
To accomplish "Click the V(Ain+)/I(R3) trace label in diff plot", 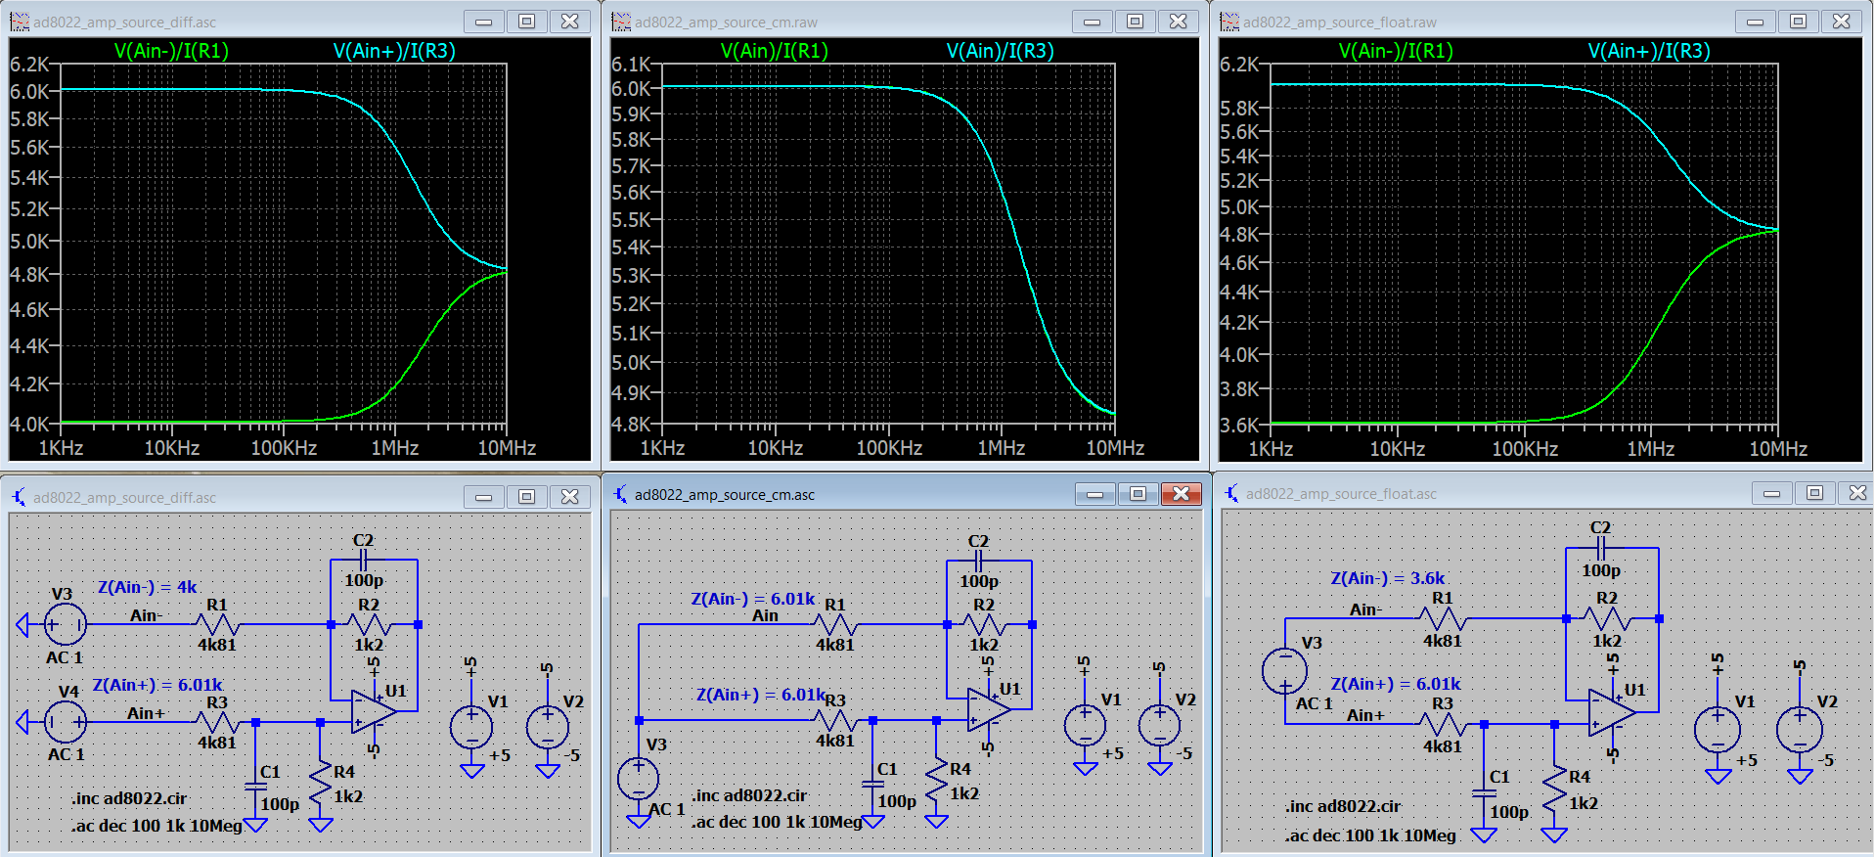I will (x=394, y=51).
